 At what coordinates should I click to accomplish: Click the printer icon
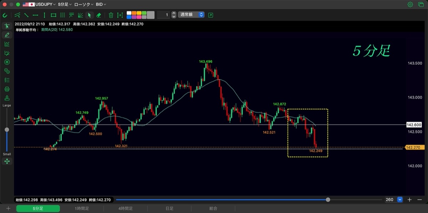[x=7, y=89]
